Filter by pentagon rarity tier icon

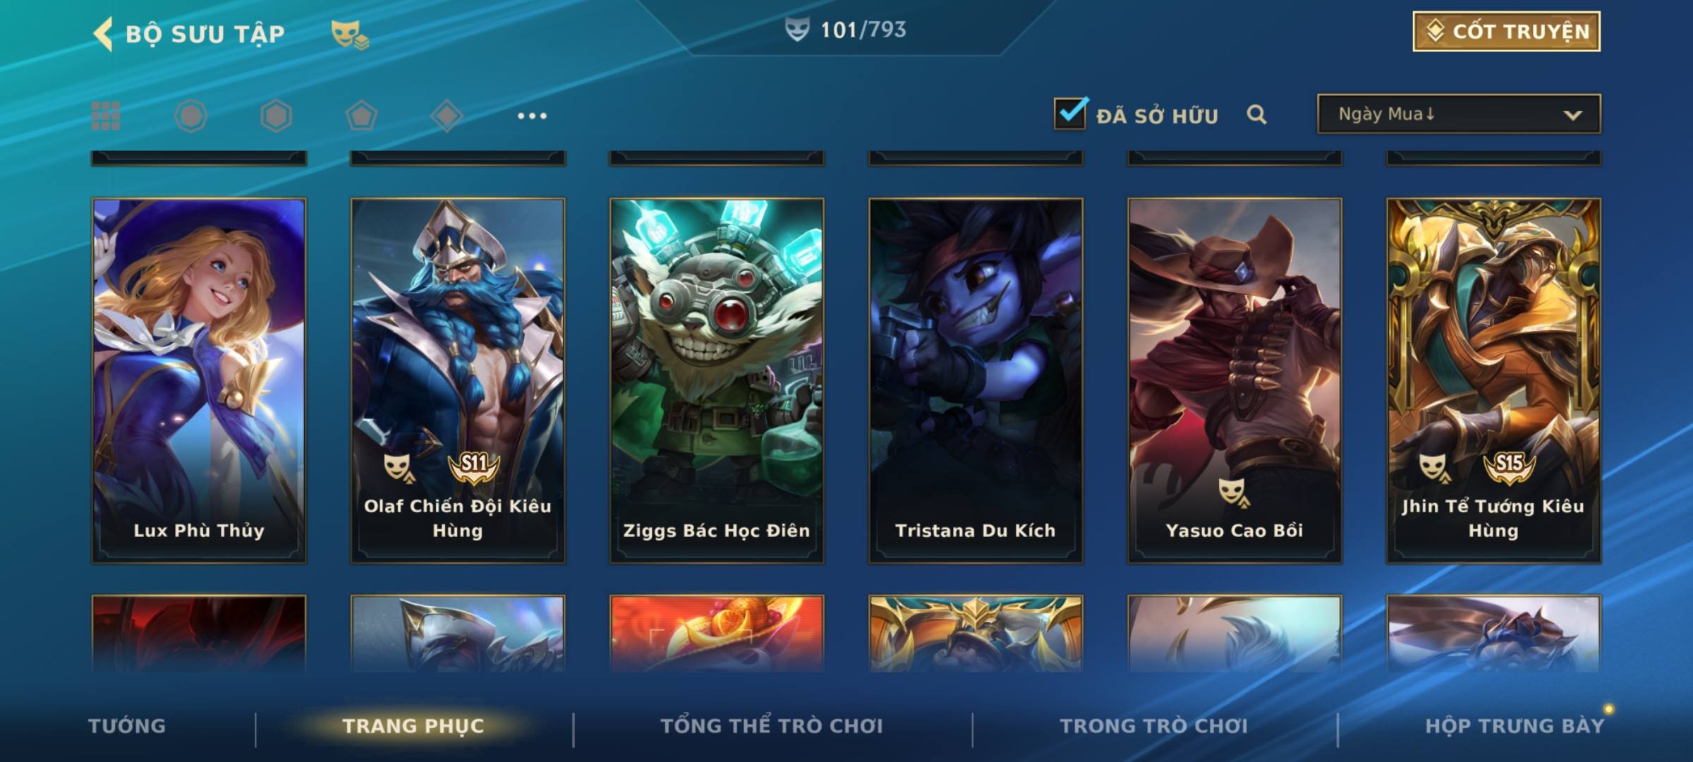pyautogui.click(x=361, y=116)
